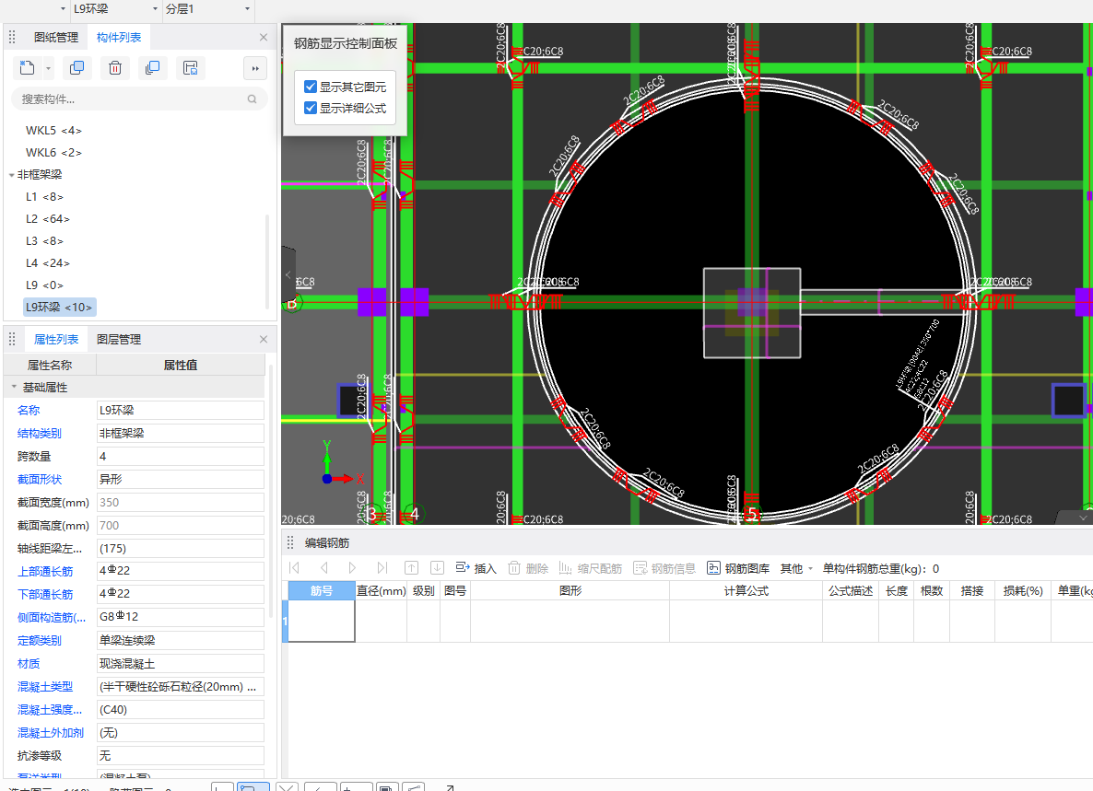The image size is (1093, 791).
Task: Click the first empty 筋号 cell
Action: coord(322,621)
